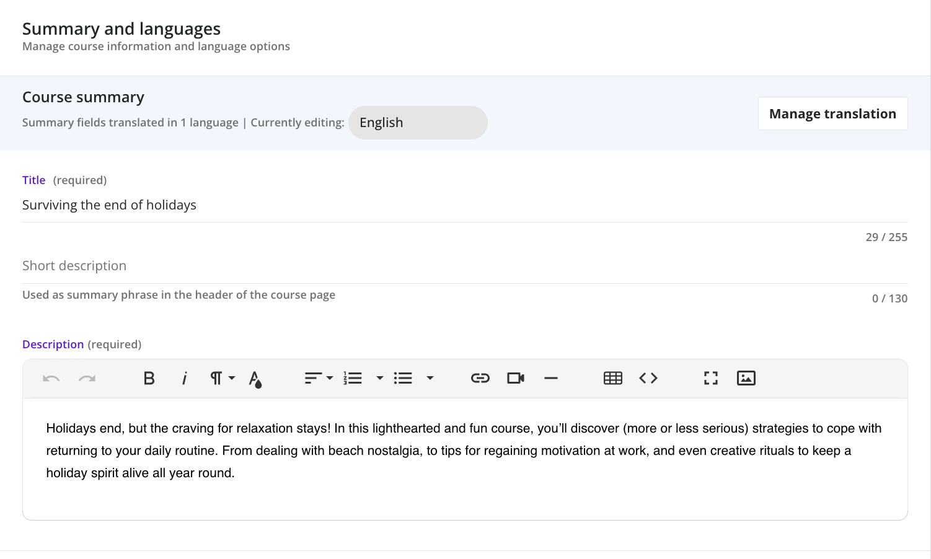The height and width of the screenshot is (559, 931).
Task: Insert a link into description
Action: [x=480, y=379]
